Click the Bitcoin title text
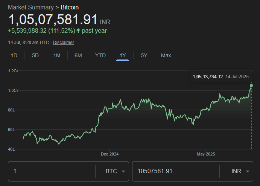 coord(70,7)
